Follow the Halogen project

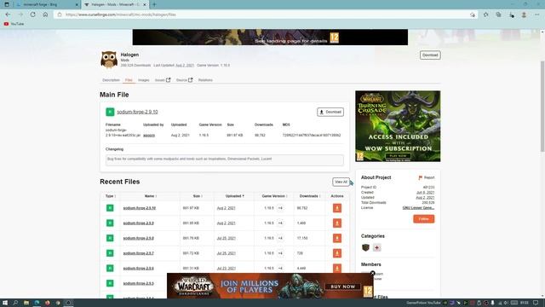coord(424,219)
